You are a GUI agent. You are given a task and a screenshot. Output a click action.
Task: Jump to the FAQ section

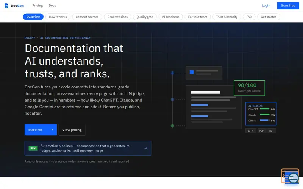coord(249,17)
